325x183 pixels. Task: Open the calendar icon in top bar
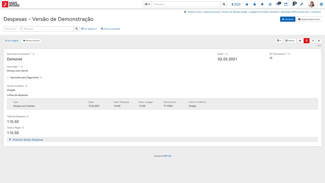point(286,4)
